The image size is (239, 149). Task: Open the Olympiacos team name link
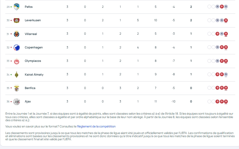click(x=33, y=61)
